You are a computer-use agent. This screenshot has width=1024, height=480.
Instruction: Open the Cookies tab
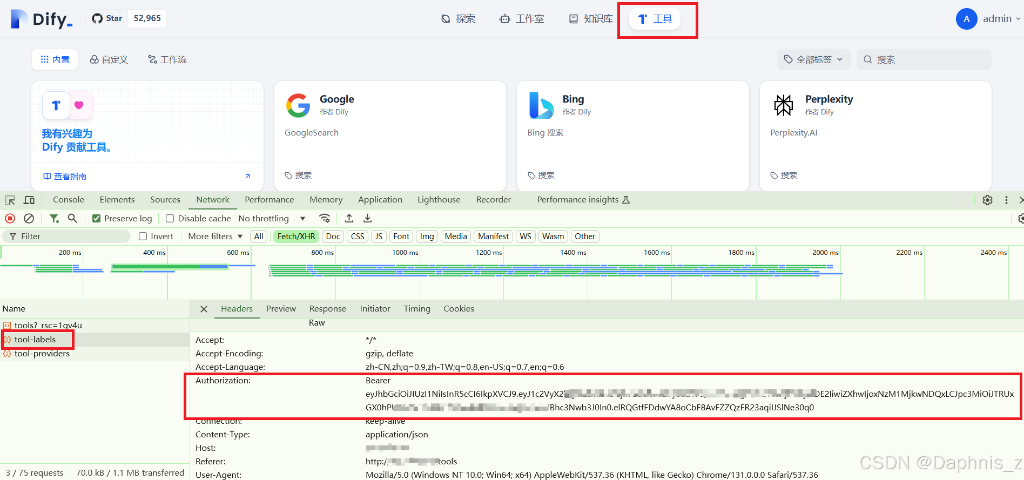[459, 309]
